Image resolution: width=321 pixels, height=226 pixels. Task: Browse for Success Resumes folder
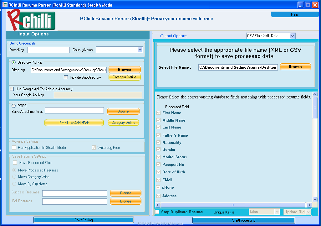point(126,193)
